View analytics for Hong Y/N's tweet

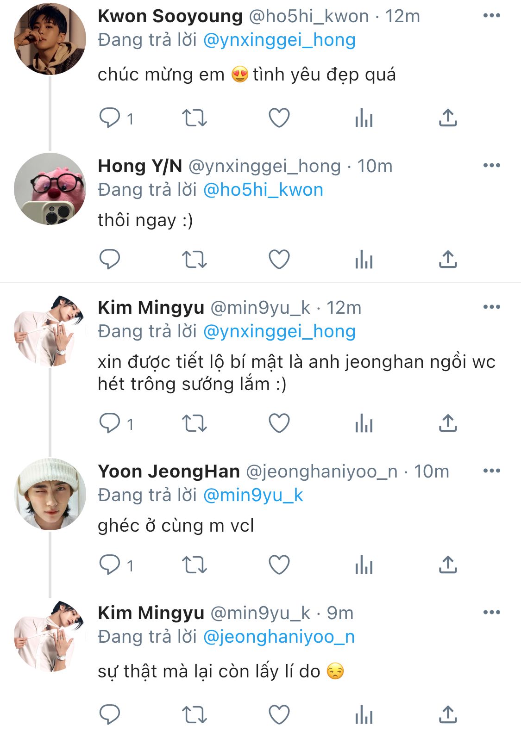point(364,259)
